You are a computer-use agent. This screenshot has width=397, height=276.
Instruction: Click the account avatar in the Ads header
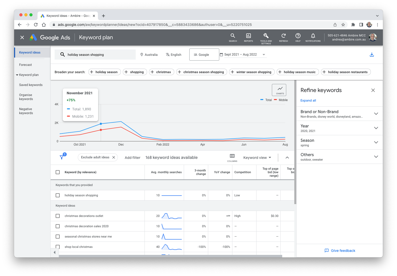pyautogui.click(x=373, y=37)
